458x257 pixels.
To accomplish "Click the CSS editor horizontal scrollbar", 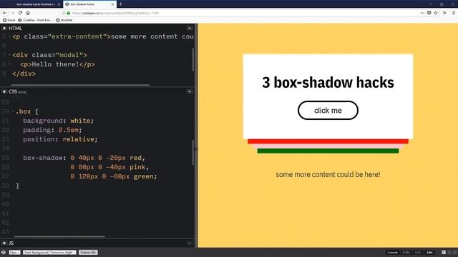I will coord(60,236).
